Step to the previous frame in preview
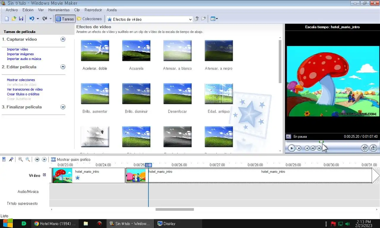The width and height of the screenshot is (380, 228). pos(313,148)
